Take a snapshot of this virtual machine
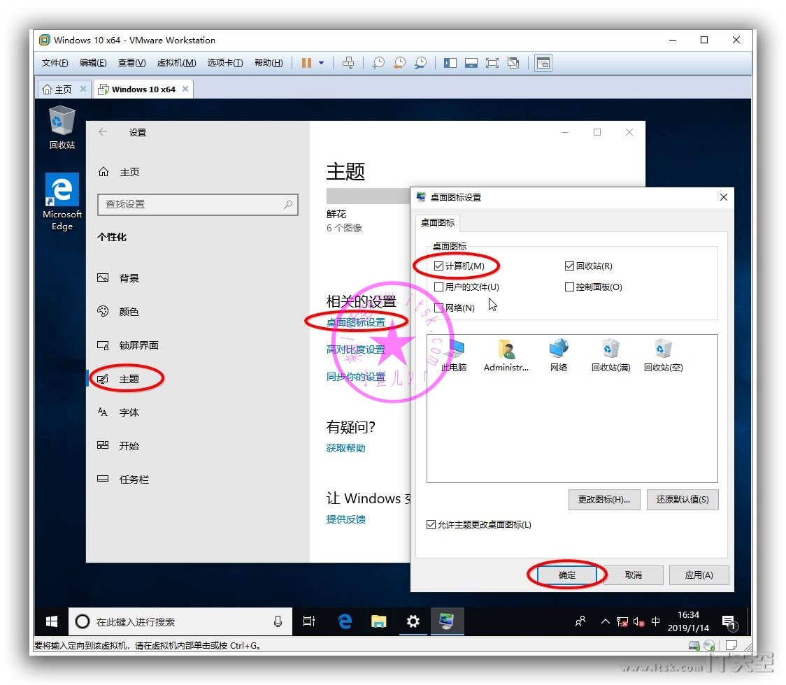Screen dimensions: 786x685 pyautogui.click(x=378, y=63)
